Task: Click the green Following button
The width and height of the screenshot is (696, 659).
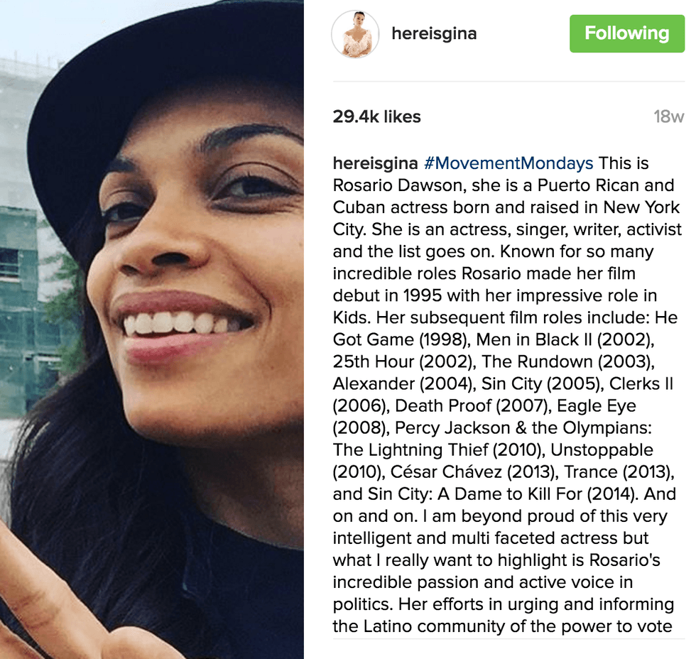Action: coord(626,33)
